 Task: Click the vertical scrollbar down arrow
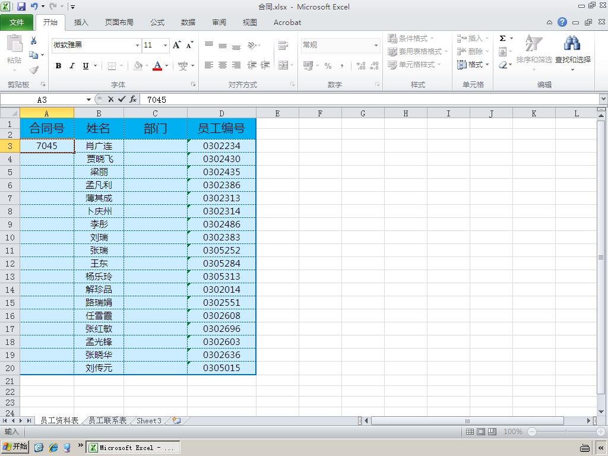tap(601, 412)
